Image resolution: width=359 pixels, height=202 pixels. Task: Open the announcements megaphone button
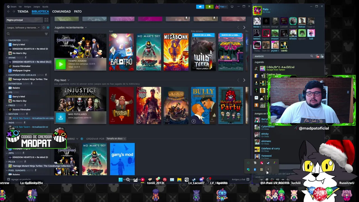(x=200, y=6)
